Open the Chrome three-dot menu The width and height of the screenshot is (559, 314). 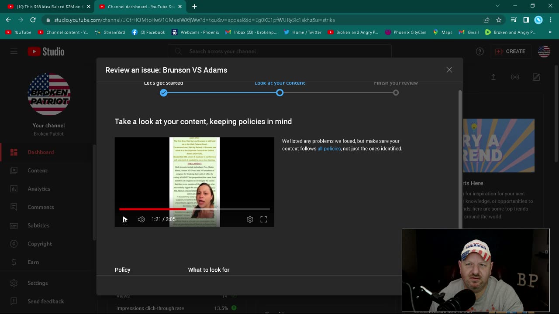[x=550, y=20]
